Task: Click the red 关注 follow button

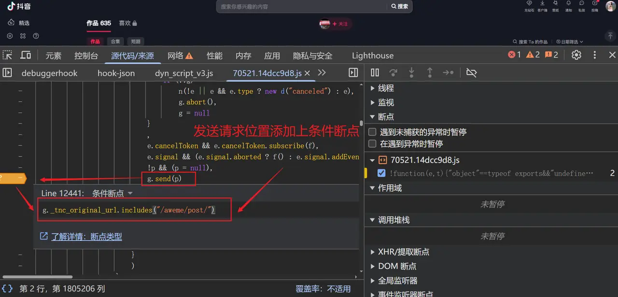Action: 340,24
